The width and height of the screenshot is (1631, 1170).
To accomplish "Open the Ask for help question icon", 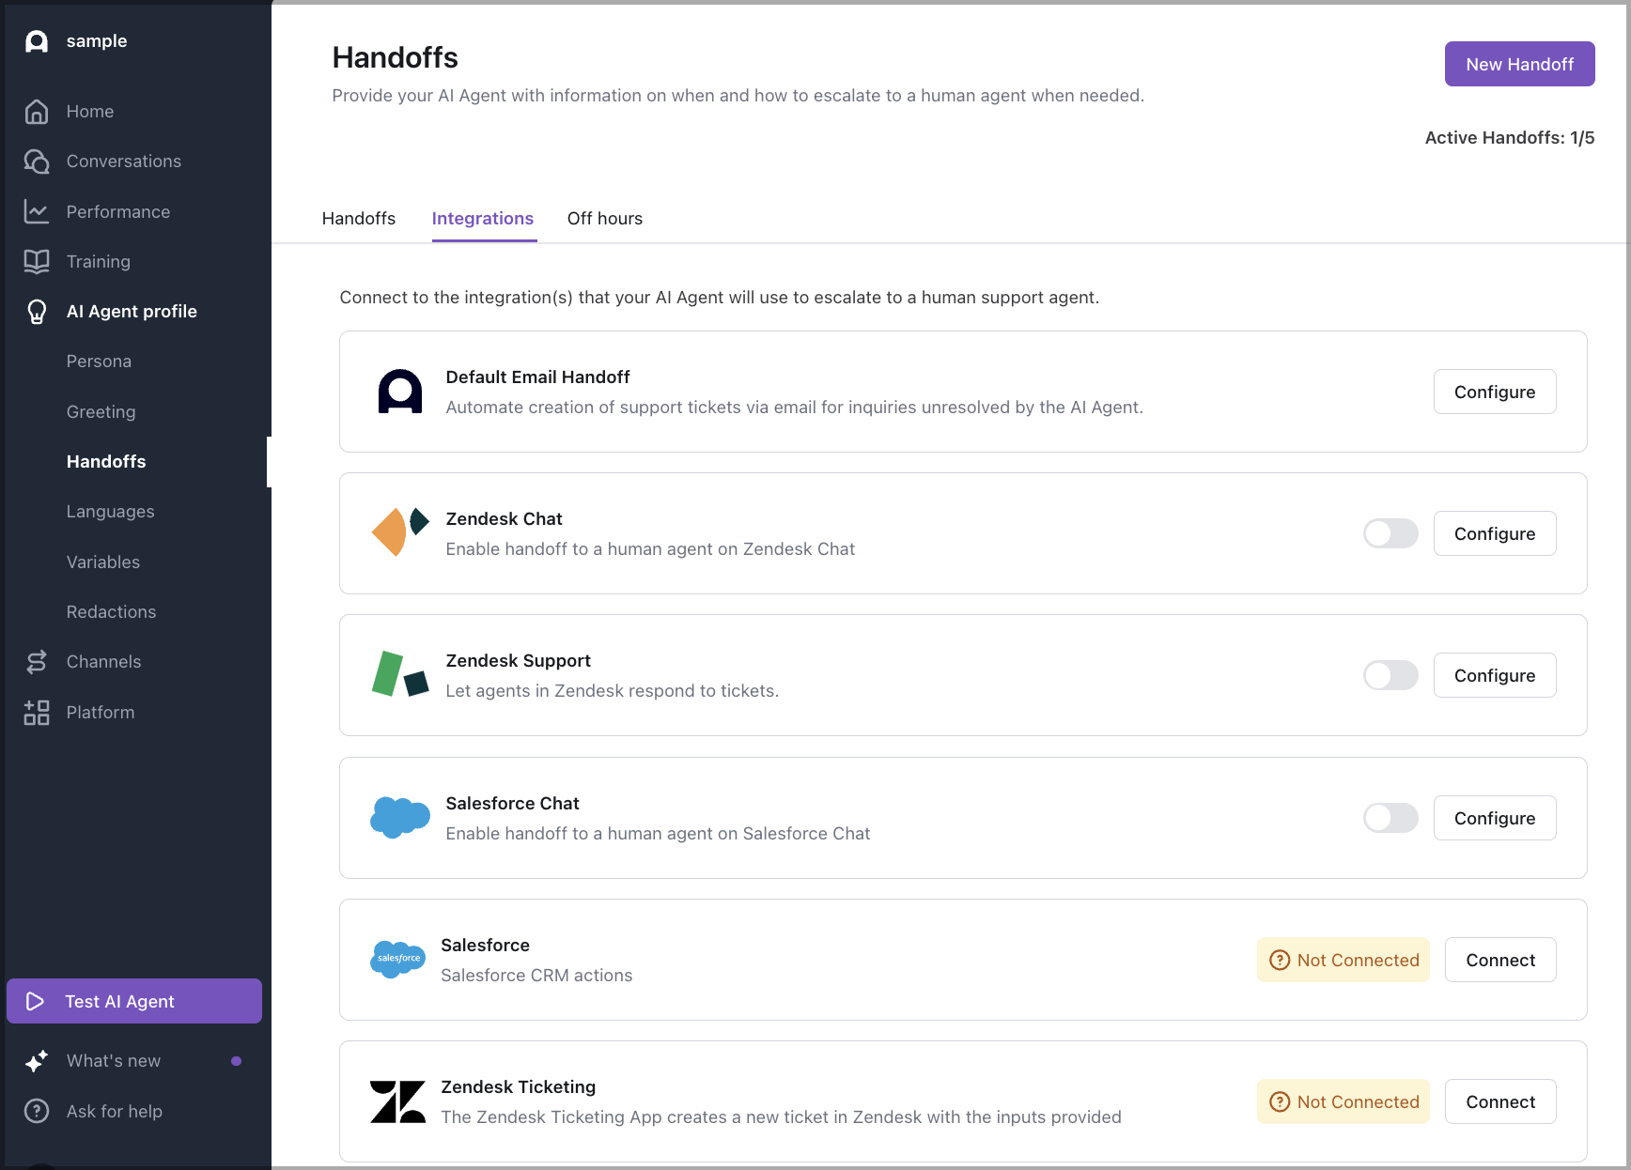I will coord(37,1111).
